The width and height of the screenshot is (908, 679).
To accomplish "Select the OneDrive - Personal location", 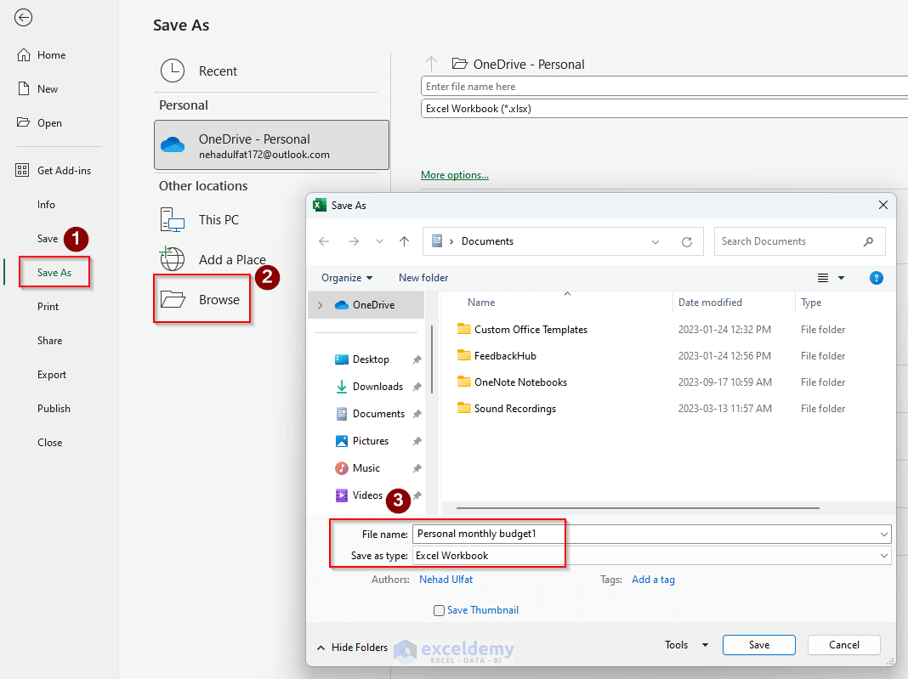I will point(271,145).
